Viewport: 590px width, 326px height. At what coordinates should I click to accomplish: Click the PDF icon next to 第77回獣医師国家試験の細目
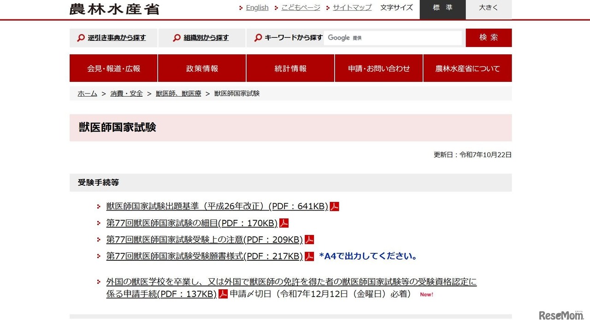284,223
